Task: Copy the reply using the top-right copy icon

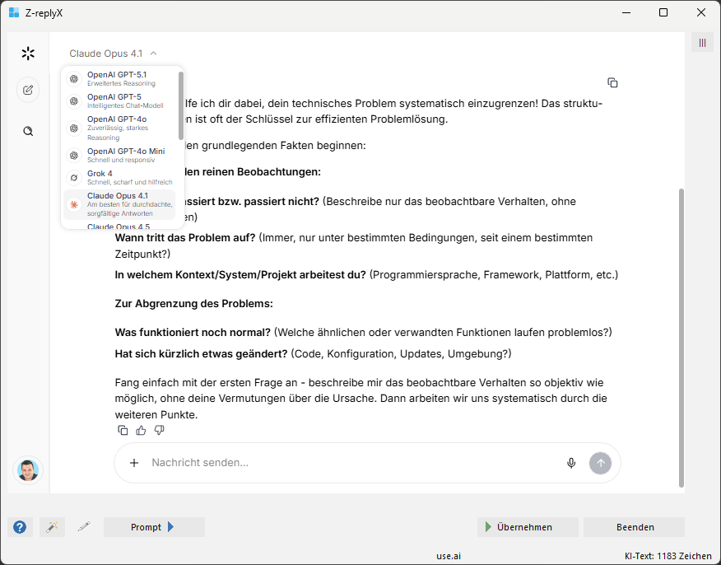Action: tap(612, 82)
